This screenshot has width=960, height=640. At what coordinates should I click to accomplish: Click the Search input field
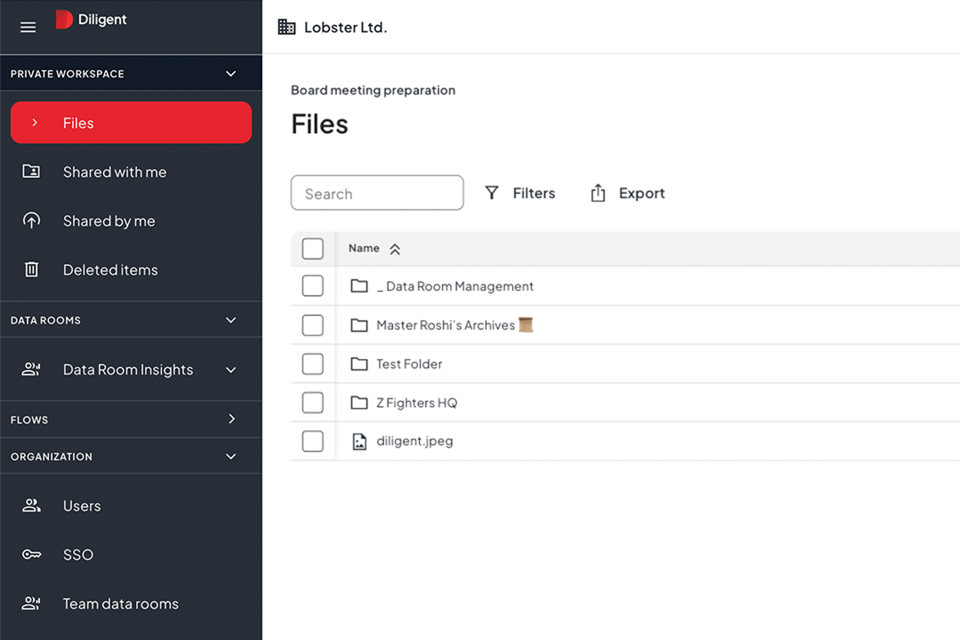[377, 193]
